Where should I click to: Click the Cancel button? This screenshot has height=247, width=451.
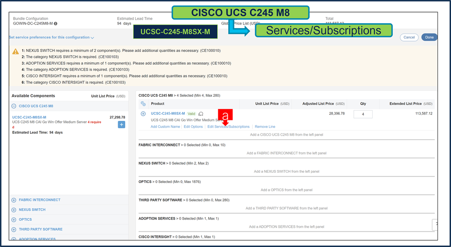pyautogui.click(x=409, y=37)
